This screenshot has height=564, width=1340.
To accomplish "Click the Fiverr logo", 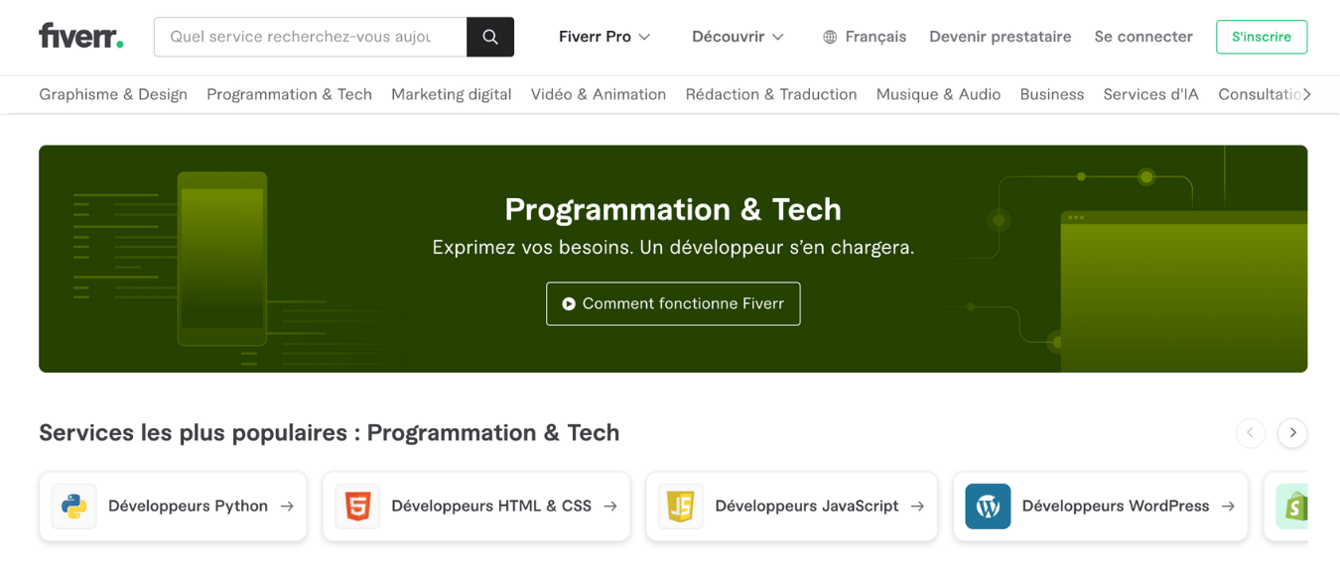I will point(81,37).
